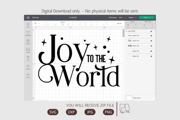Hide the Joy layer

click(x=151, y=41)
